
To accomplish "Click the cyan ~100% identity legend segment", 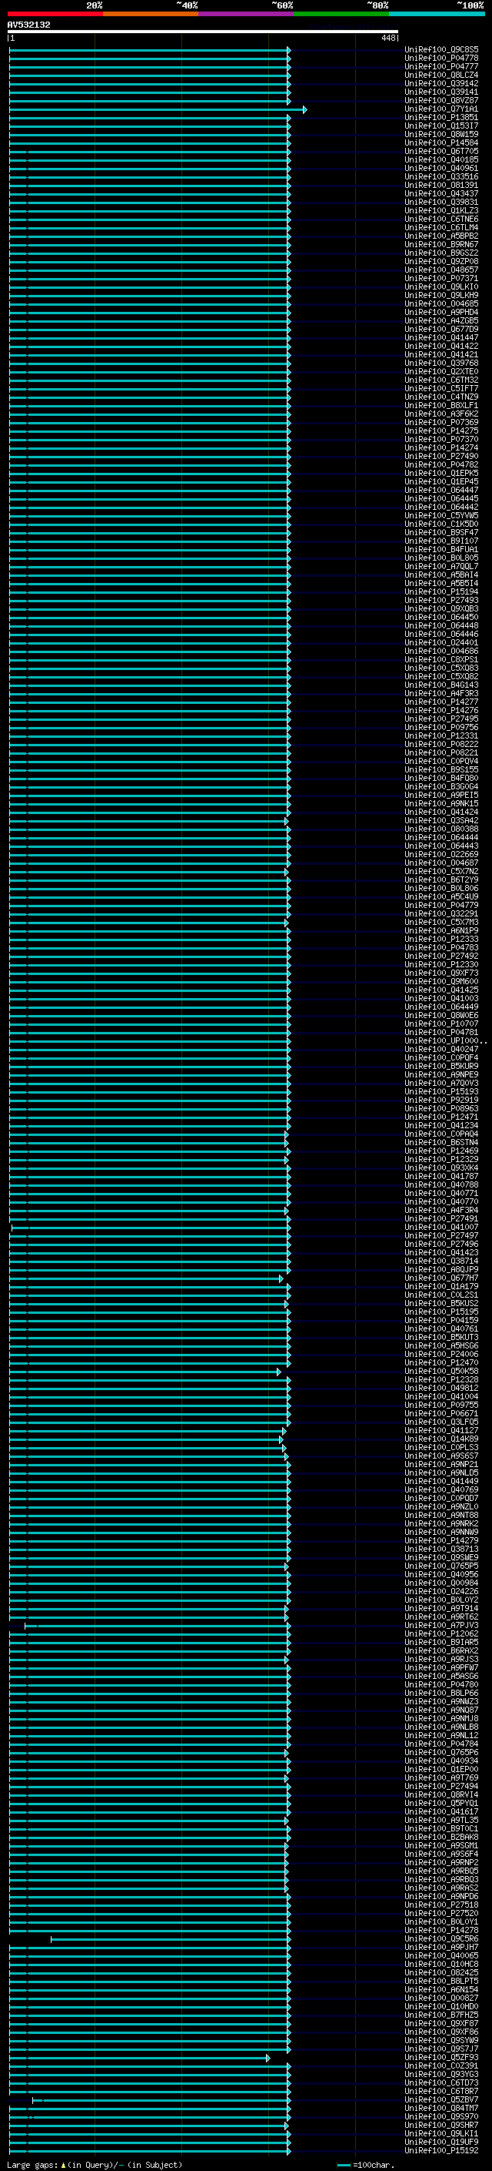I will [x=437, y=14].
